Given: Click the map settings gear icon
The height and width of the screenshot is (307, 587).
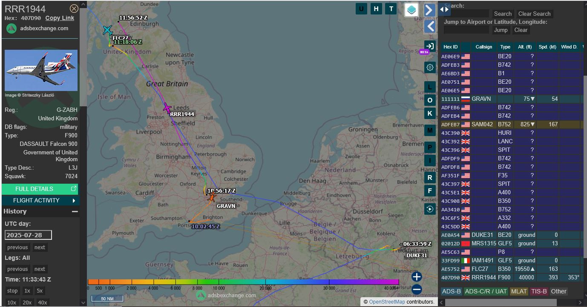Looking at the screenshot, I should coord(430,67).
